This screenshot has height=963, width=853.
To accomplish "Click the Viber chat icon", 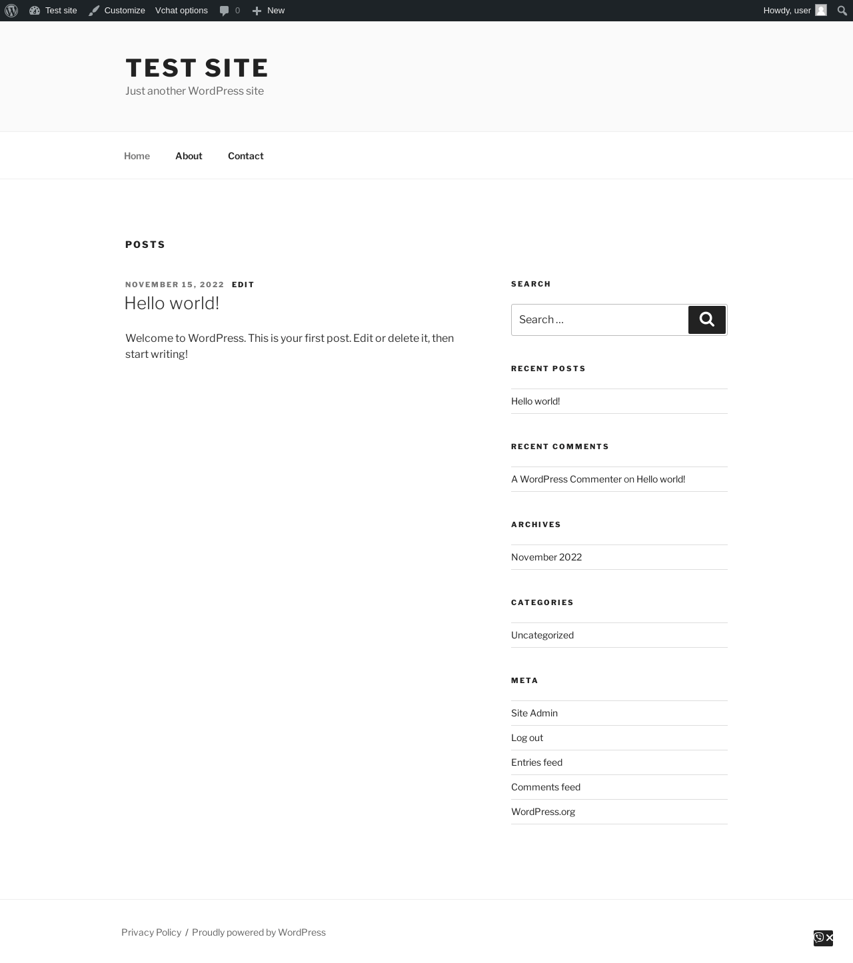I will click(x=819, y=938).
